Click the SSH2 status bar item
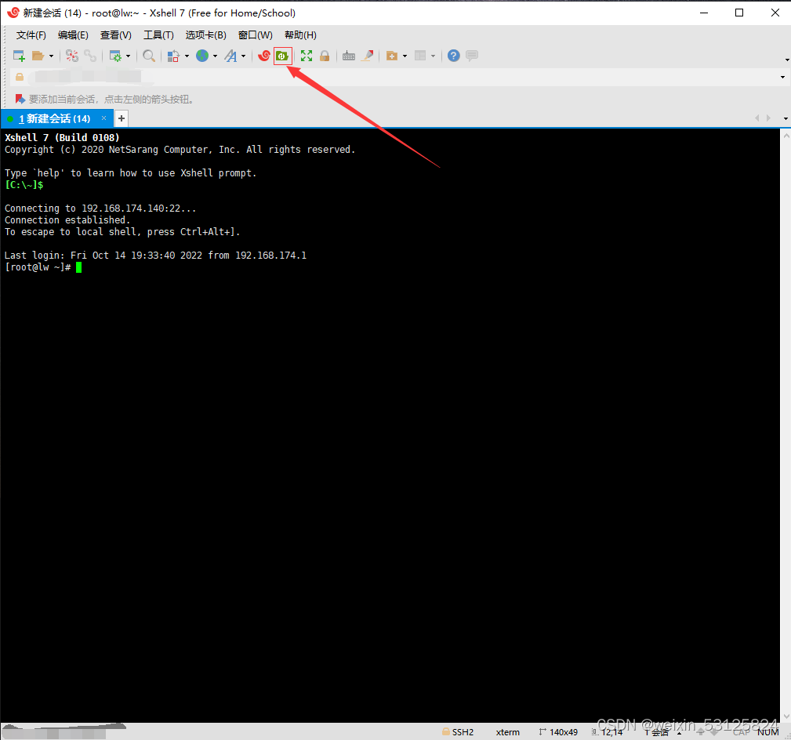 [x=462, y=731]
